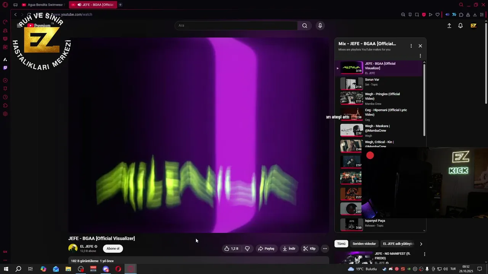Screen dimensions: 488x274
Task: Like the video showing 1,2 B
Action: pos(231,249)
